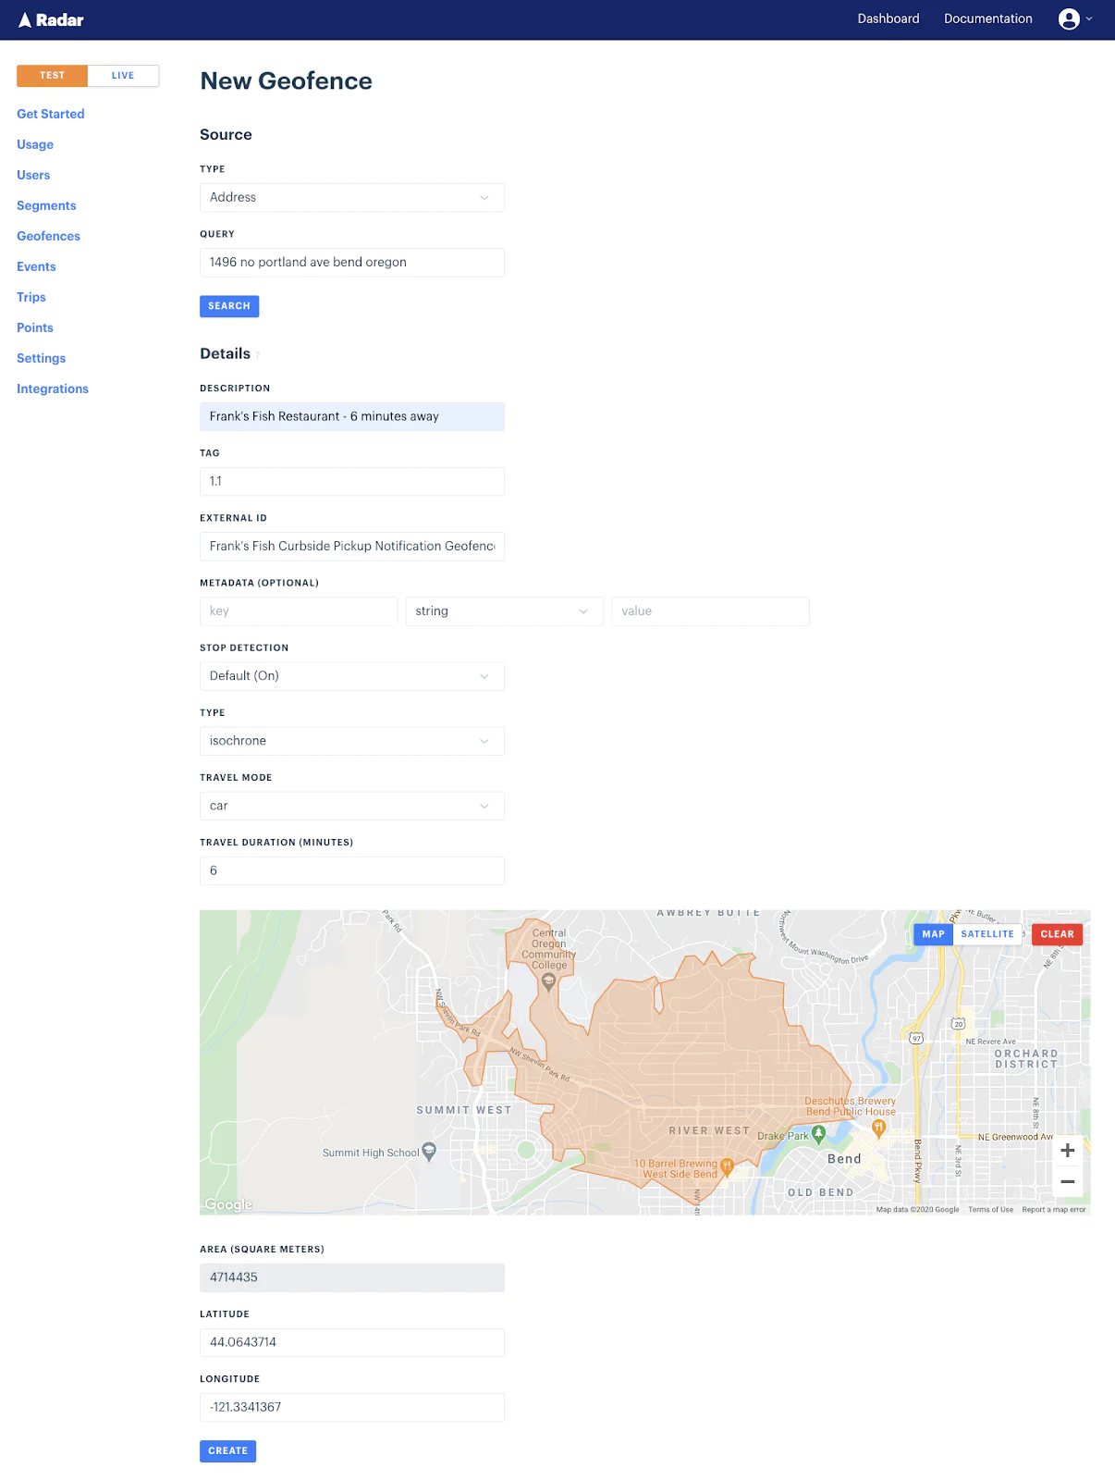Viewport: 1115px width, 1480px height.
Task: Click the Radar logo in header
Action: [51, 19]
